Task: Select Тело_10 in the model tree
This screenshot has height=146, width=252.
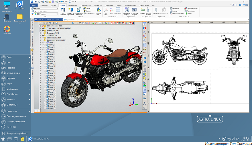Action: tap(52, 61)
